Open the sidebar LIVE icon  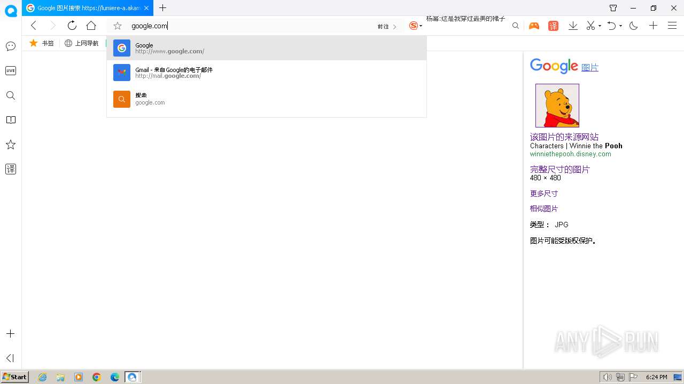(x=11, y=70)
